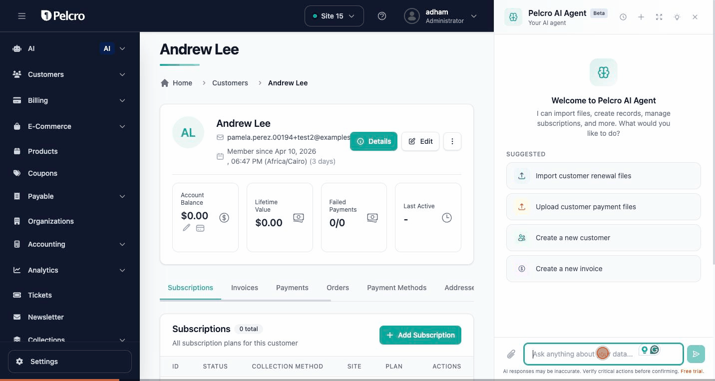Send the message with the arrow button
This screenshot has width=715, height=381.
pyautogui.click(x=696, y=354)
